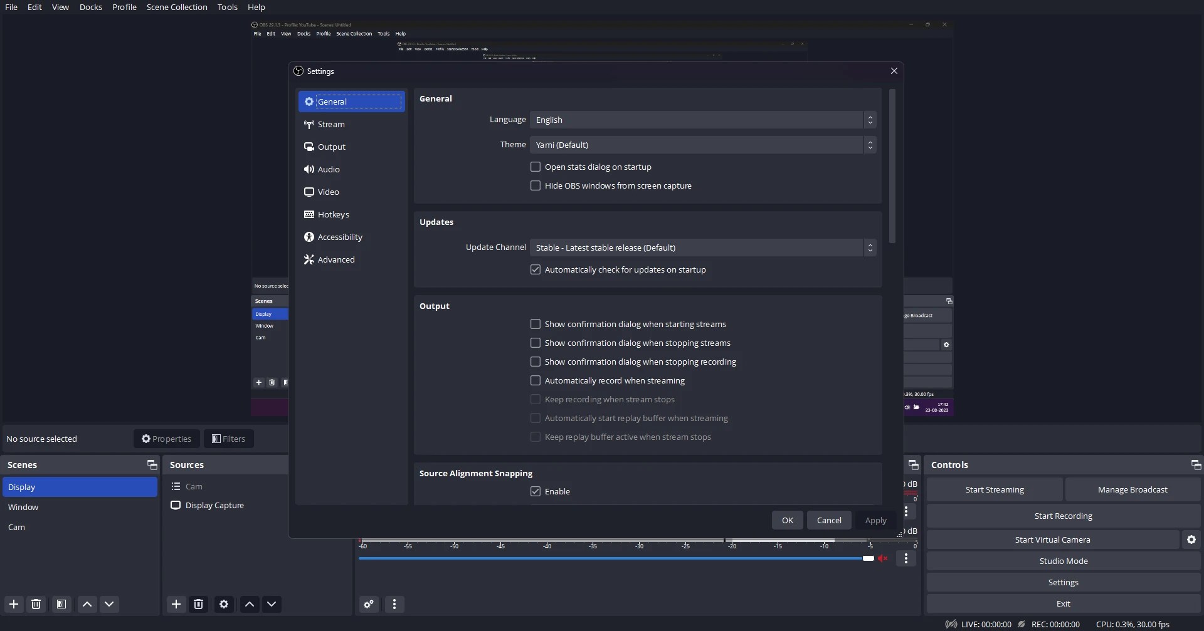Screen dimensions: 1204x631
Task: Remove the selected source using the trash icon
Action: click(198, 603)
